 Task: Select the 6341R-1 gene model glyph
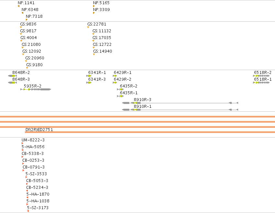point(89,76)
